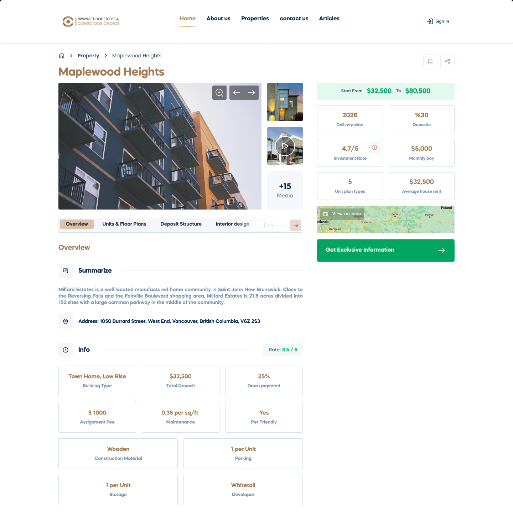Go to Articles page

(x=329, y=19)
